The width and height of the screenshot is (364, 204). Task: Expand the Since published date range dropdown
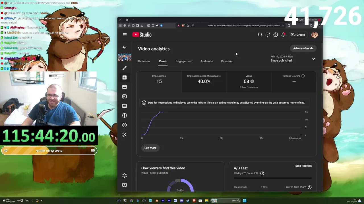[293, 59]
